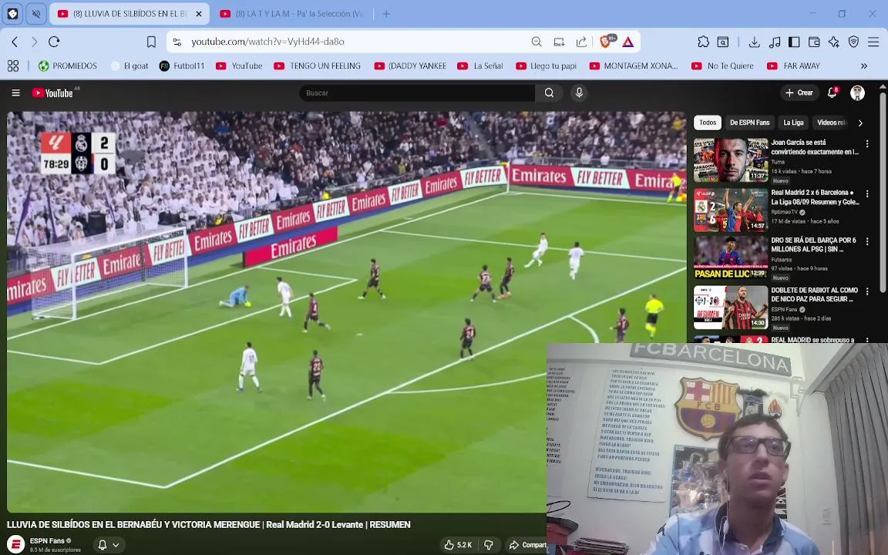This screenshot has height=555, width=888.
Task: Share this page via the share icon
Action: [581, 42]
